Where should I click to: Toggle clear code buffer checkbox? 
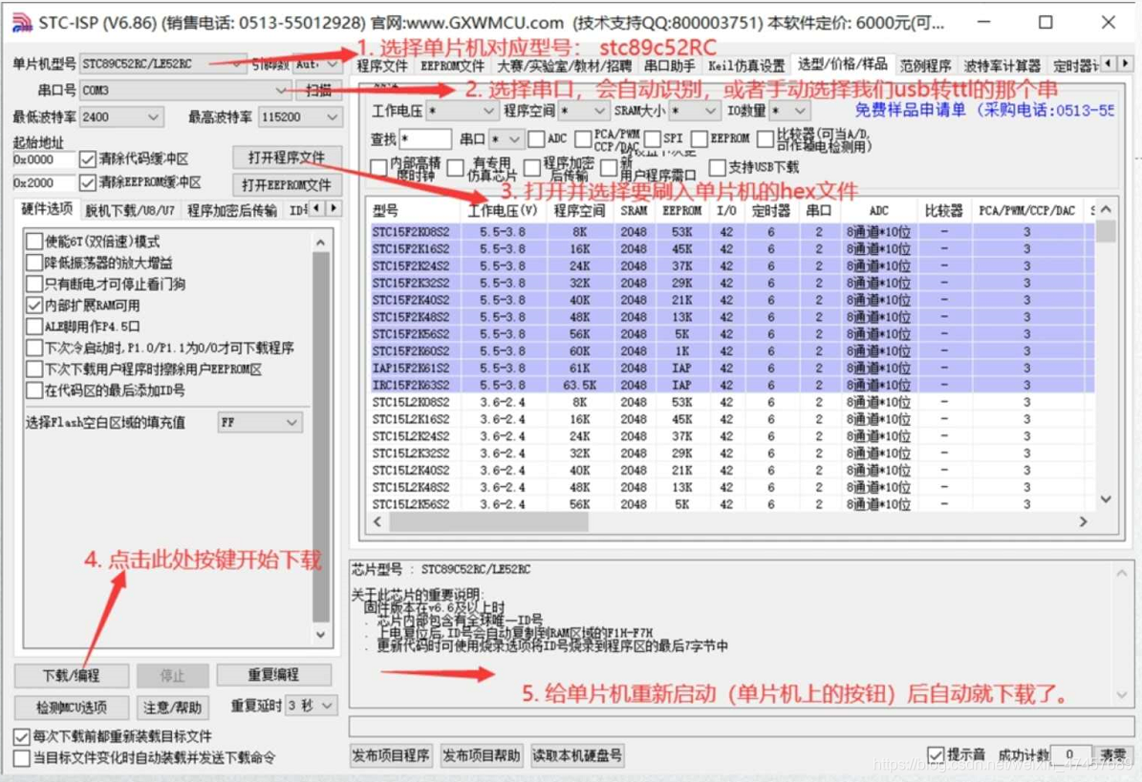(87, 159)
